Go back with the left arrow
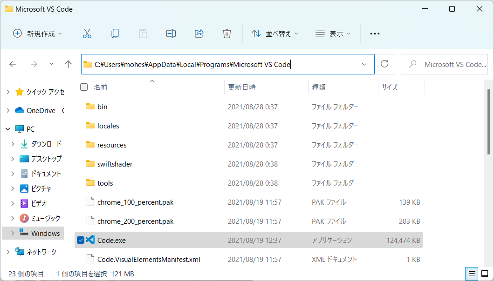 point(13,65)
